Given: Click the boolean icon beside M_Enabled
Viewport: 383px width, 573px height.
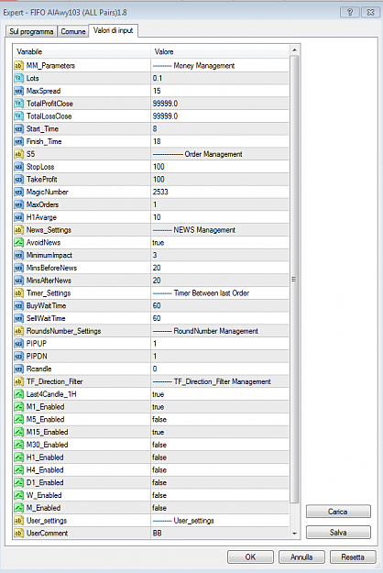Looking at the screenshot, I should click(x=18, y=508).
